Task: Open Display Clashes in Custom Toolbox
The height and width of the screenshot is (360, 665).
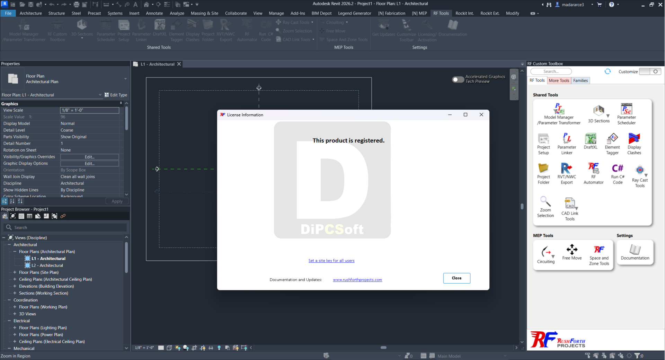Action: (634, 144)
